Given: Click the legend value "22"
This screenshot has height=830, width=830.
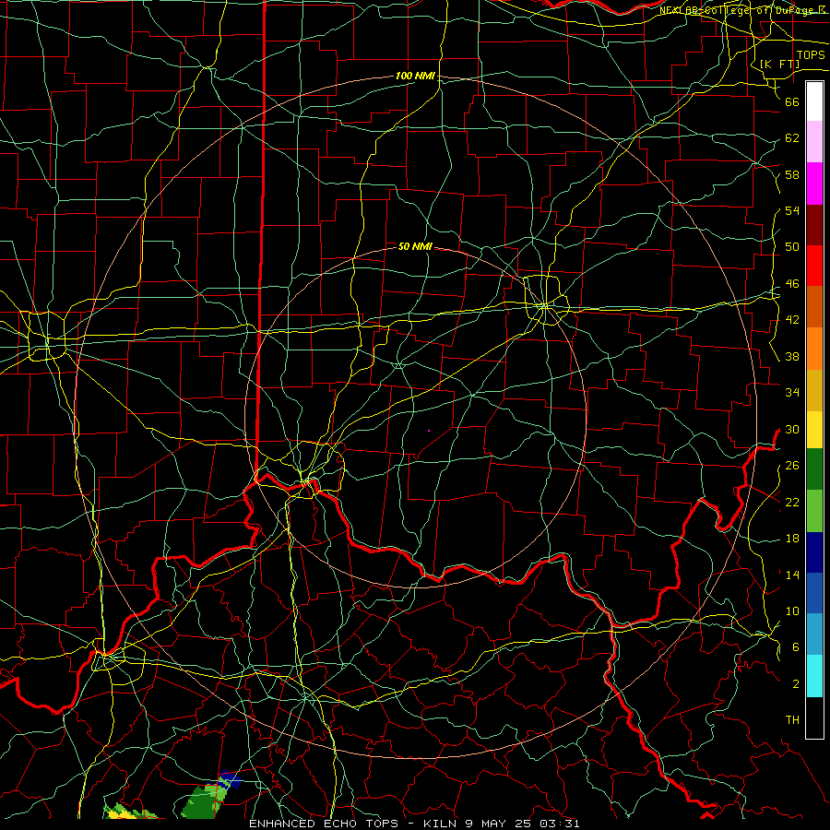Looking at the screenshot, I should coord(792,502).
